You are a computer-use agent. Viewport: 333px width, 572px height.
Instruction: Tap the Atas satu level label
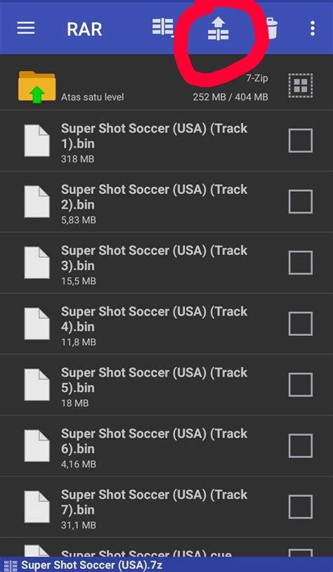[92, 97]
